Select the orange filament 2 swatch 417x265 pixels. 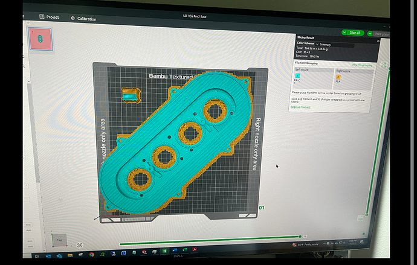click(338, 77)
